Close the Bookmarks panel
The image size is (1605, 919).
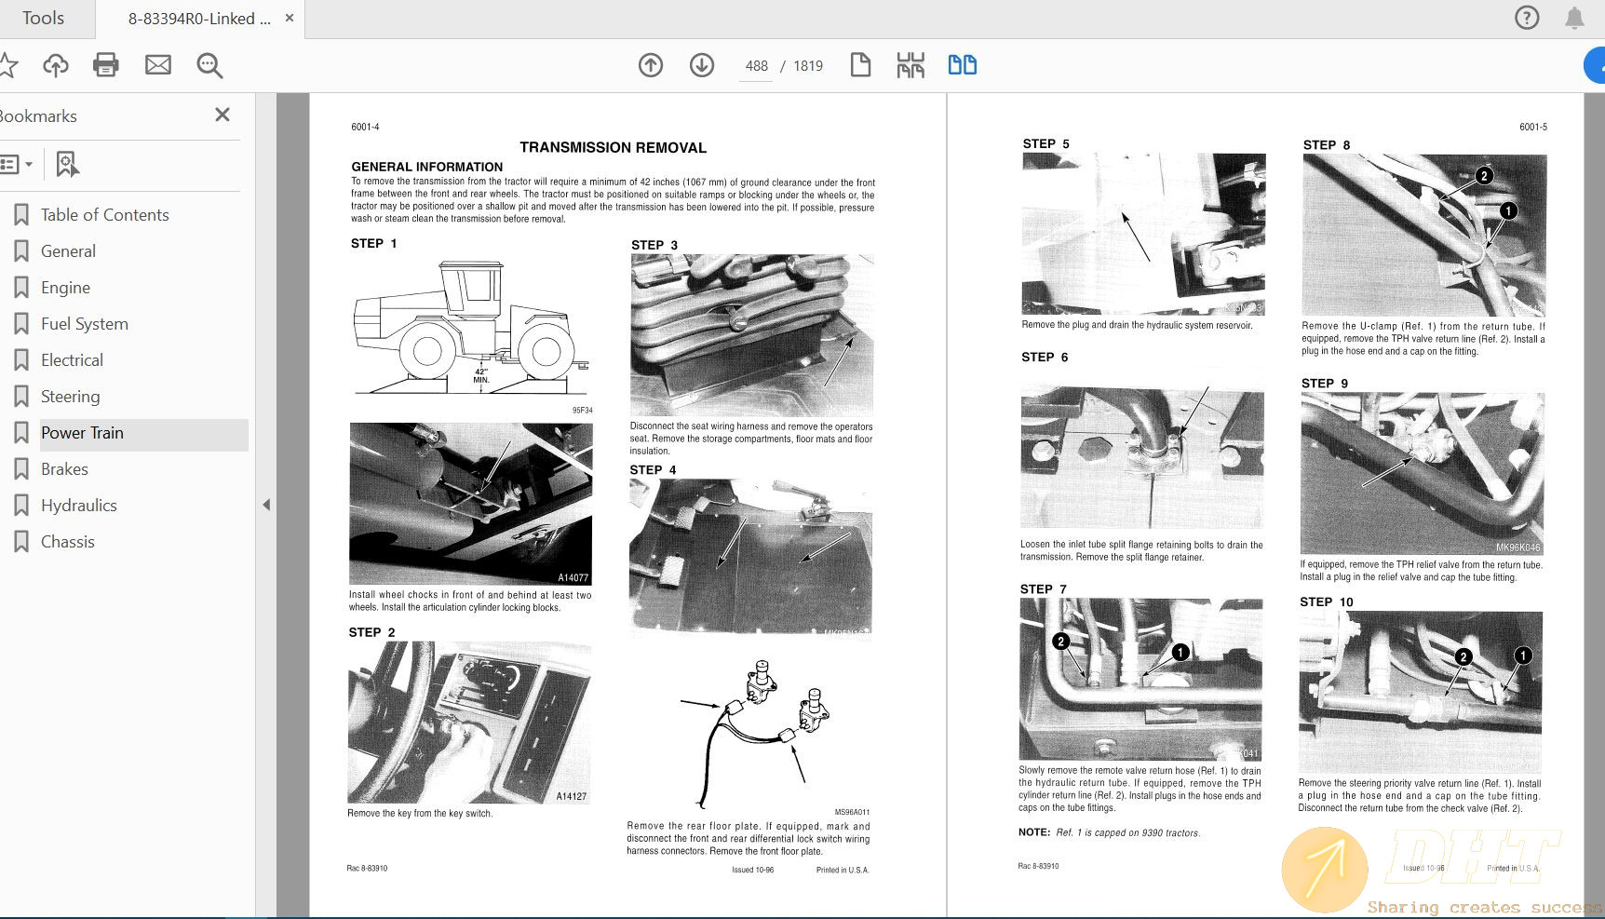click(x=222, y=115)
